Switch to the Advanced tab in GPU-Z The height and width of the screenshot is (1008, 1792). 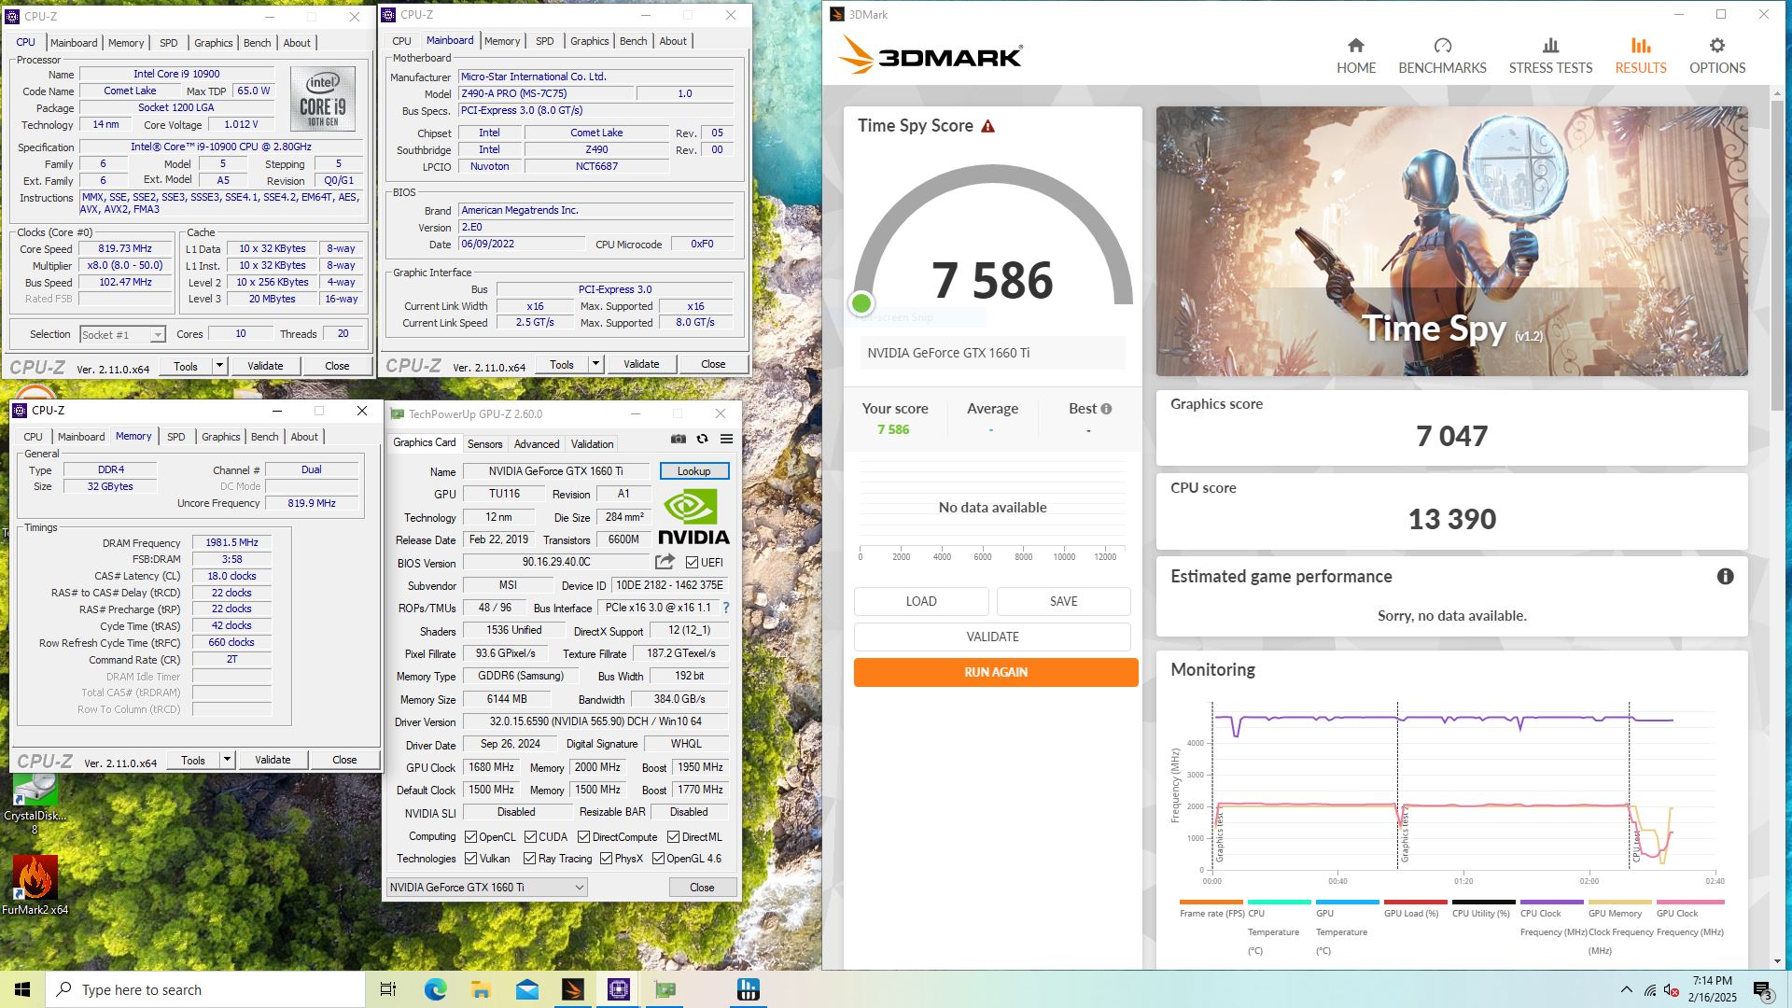coord(537,444)
